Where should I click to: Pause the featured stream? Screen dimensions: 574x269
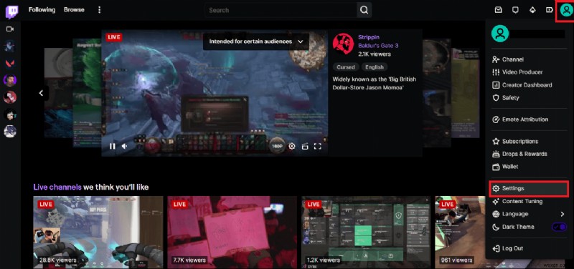pos(113,147)
